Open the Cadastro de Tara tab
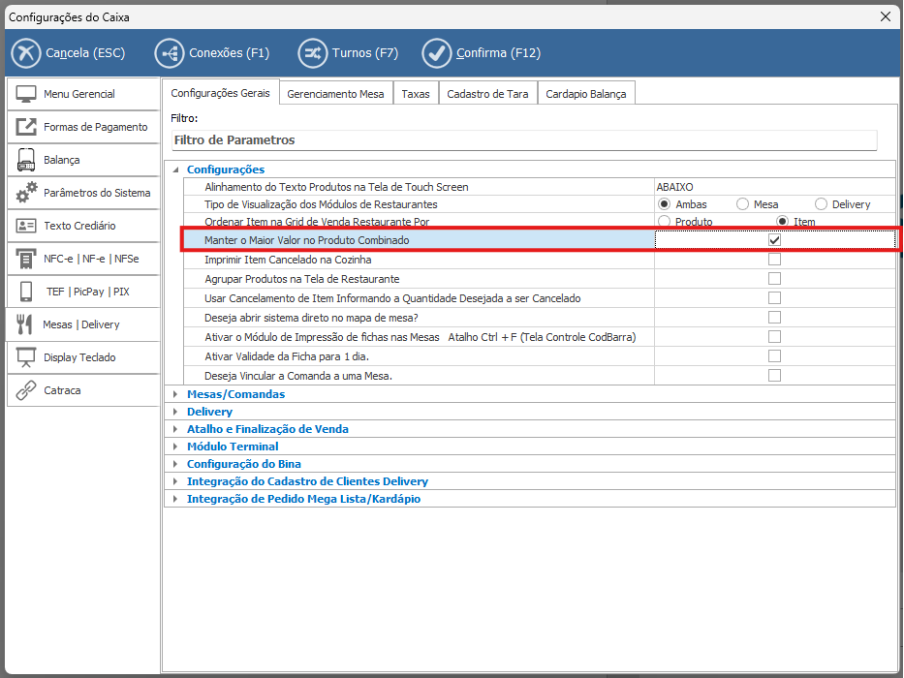 tap(487, 94)
